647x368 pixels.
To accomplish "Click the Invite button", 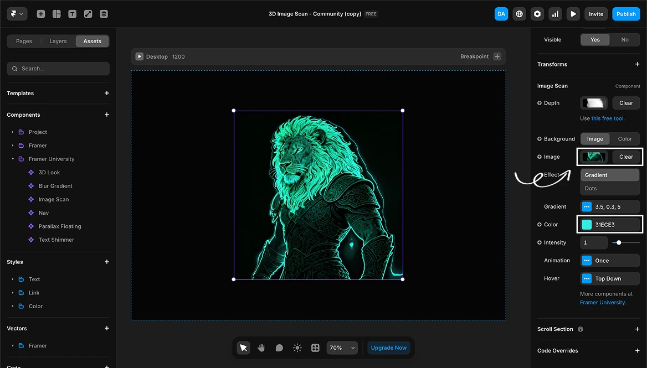I will coord(596,14).
